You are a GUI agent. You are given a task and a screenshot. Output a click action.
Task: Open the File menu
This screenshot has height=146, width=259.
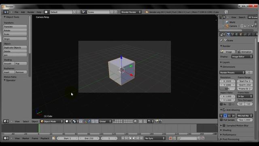[x=16, y=12]
